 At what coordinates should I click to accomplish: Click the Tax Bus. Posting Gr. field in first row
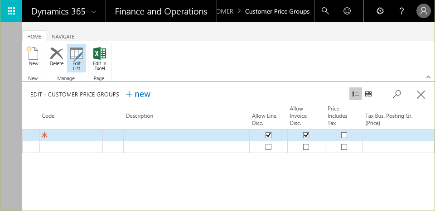[398, 135]
